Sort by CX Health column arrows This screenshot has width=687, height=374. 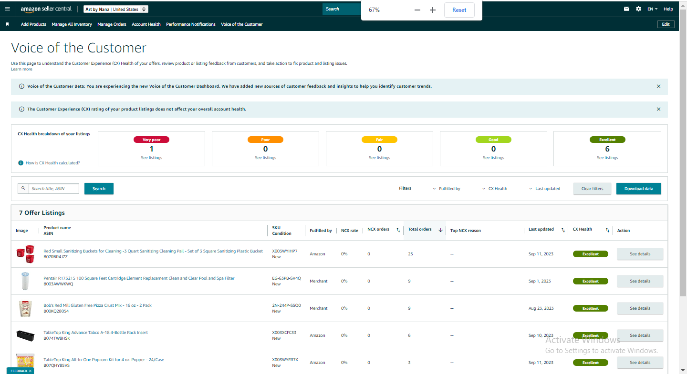pyautogui.click(x=607, y=230)
